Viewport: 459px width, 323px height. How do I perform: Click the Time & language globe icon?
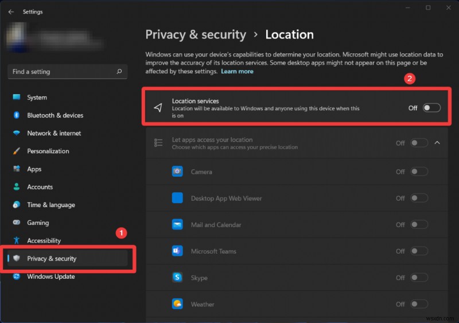tap(17, 204)
